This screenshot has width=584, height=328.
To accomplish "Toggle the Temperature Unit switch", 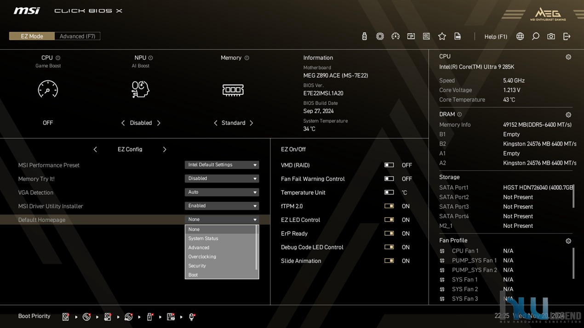I will [389, 192].
